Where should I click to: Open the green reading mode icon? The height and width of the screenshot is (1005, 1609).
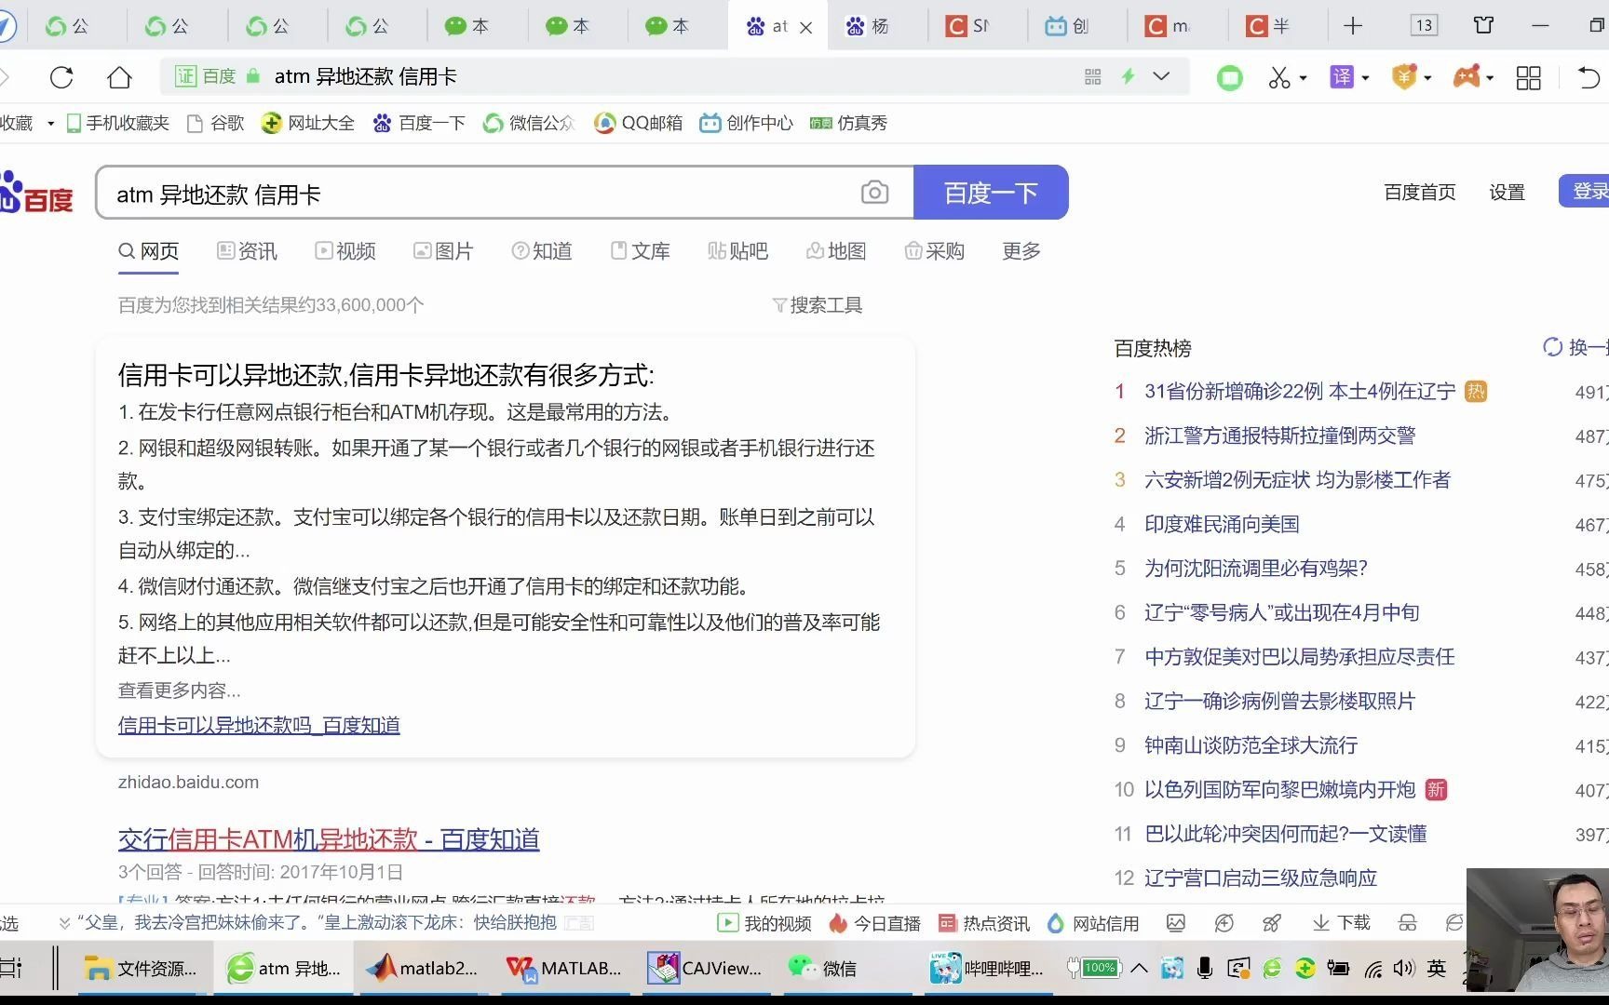(1230, 77)
